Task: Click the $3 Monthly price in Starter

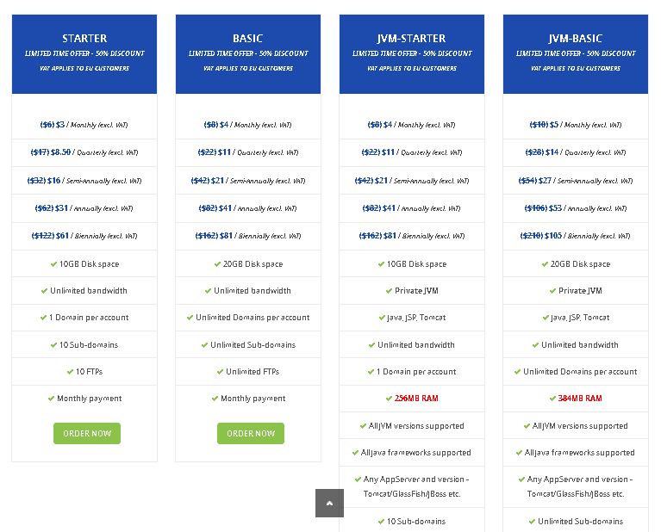Action: (60, 125)
